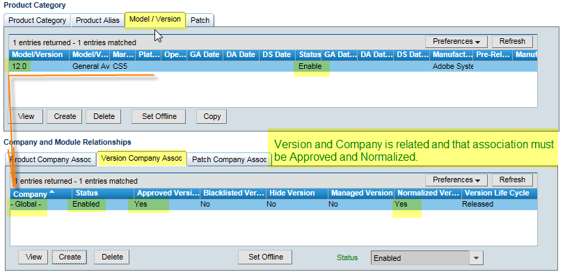Screen dimensions: 565x279
Task: Set the company association offline
Action: [265, 257]
